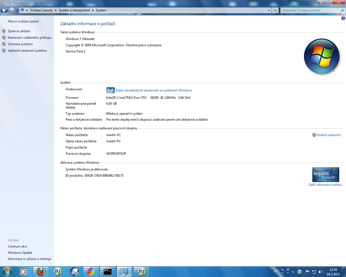Click the volume speaker tray icon
The width and height of the screenshot is (346, 277).
point(321,272)
